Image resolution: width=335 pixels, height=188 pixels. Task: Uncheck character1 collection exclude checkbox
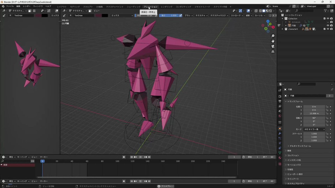[324, 29]
